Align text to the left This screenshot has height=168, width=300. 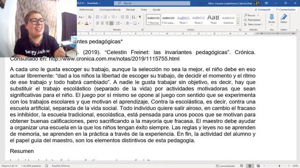tap(97, 23)
